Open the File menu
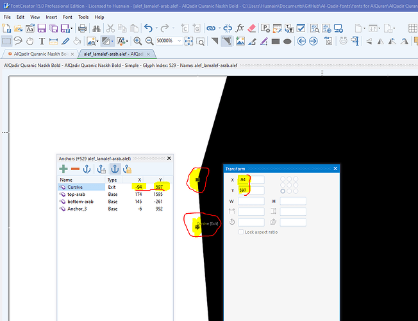Screen dimensions: 418x321 [7, 17]
